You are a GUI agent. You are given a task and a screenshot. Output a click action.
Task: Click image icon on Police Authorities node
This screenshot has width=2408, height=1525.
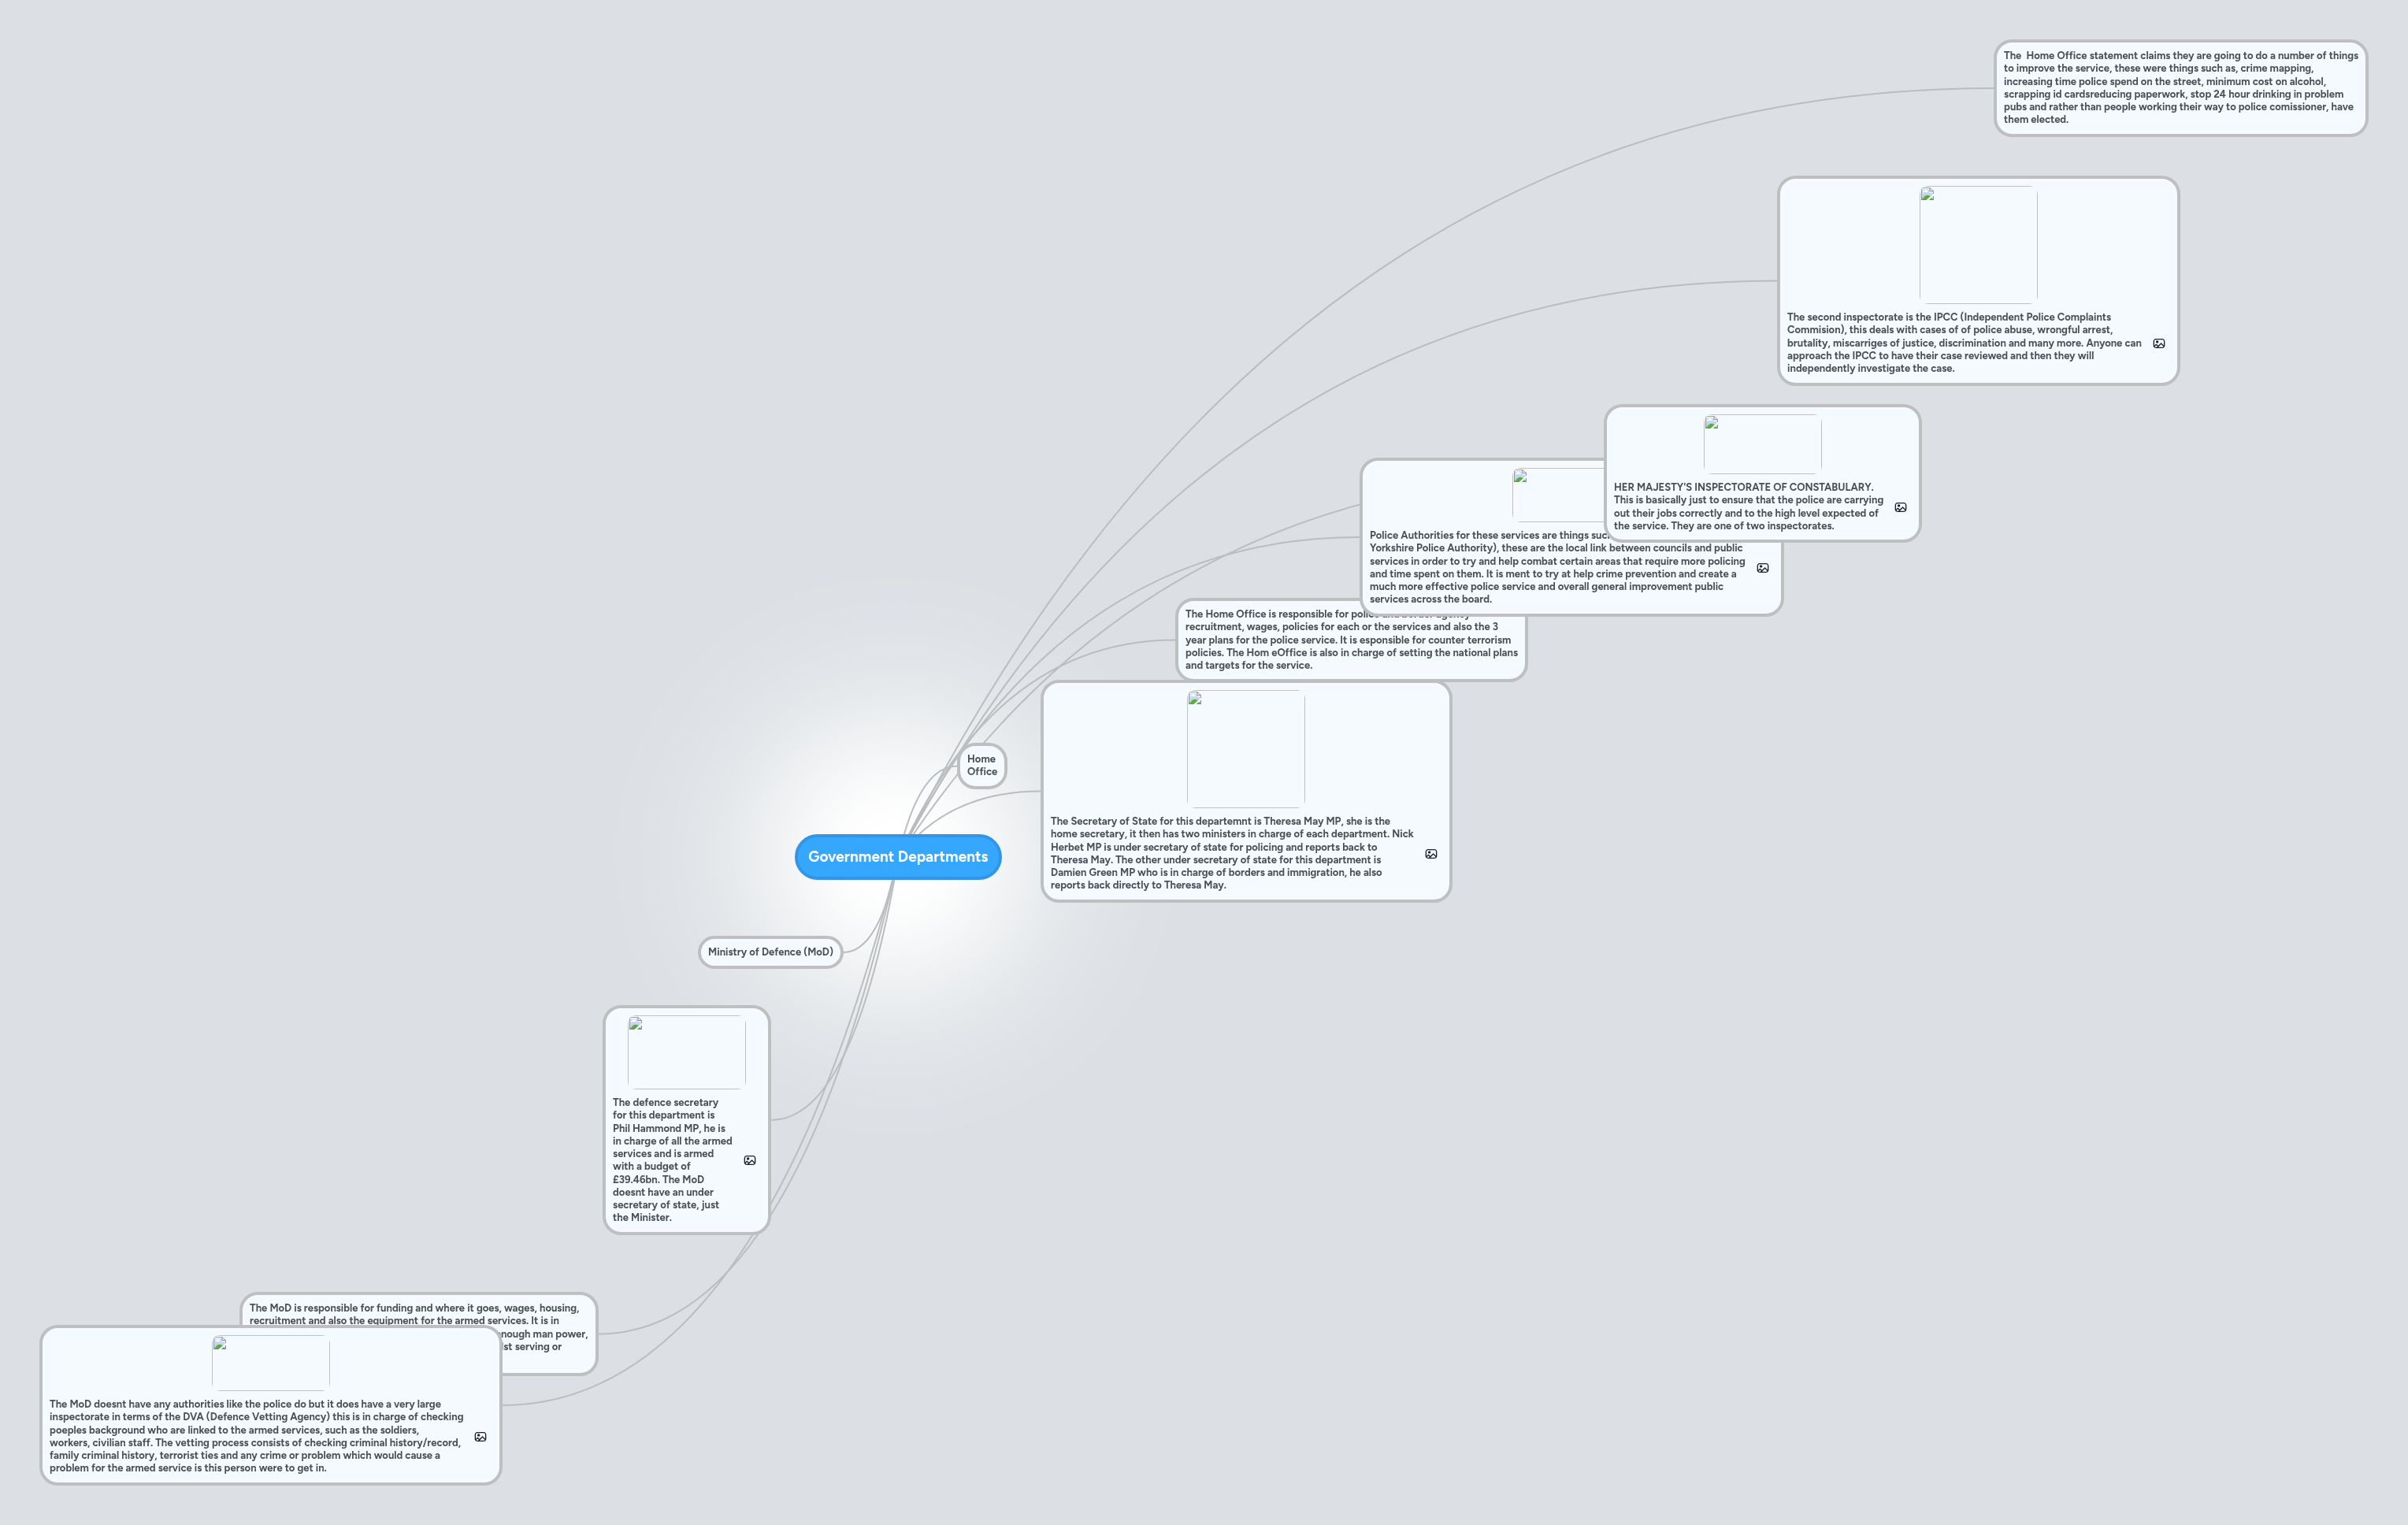pyautogui.click(x=1763, y=568)
